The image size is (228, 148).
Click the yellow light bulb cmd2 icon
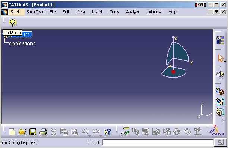point(12,23)
